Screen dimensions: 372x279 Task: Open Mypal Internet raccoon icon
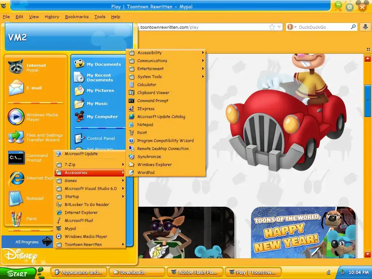coord(16,67)
